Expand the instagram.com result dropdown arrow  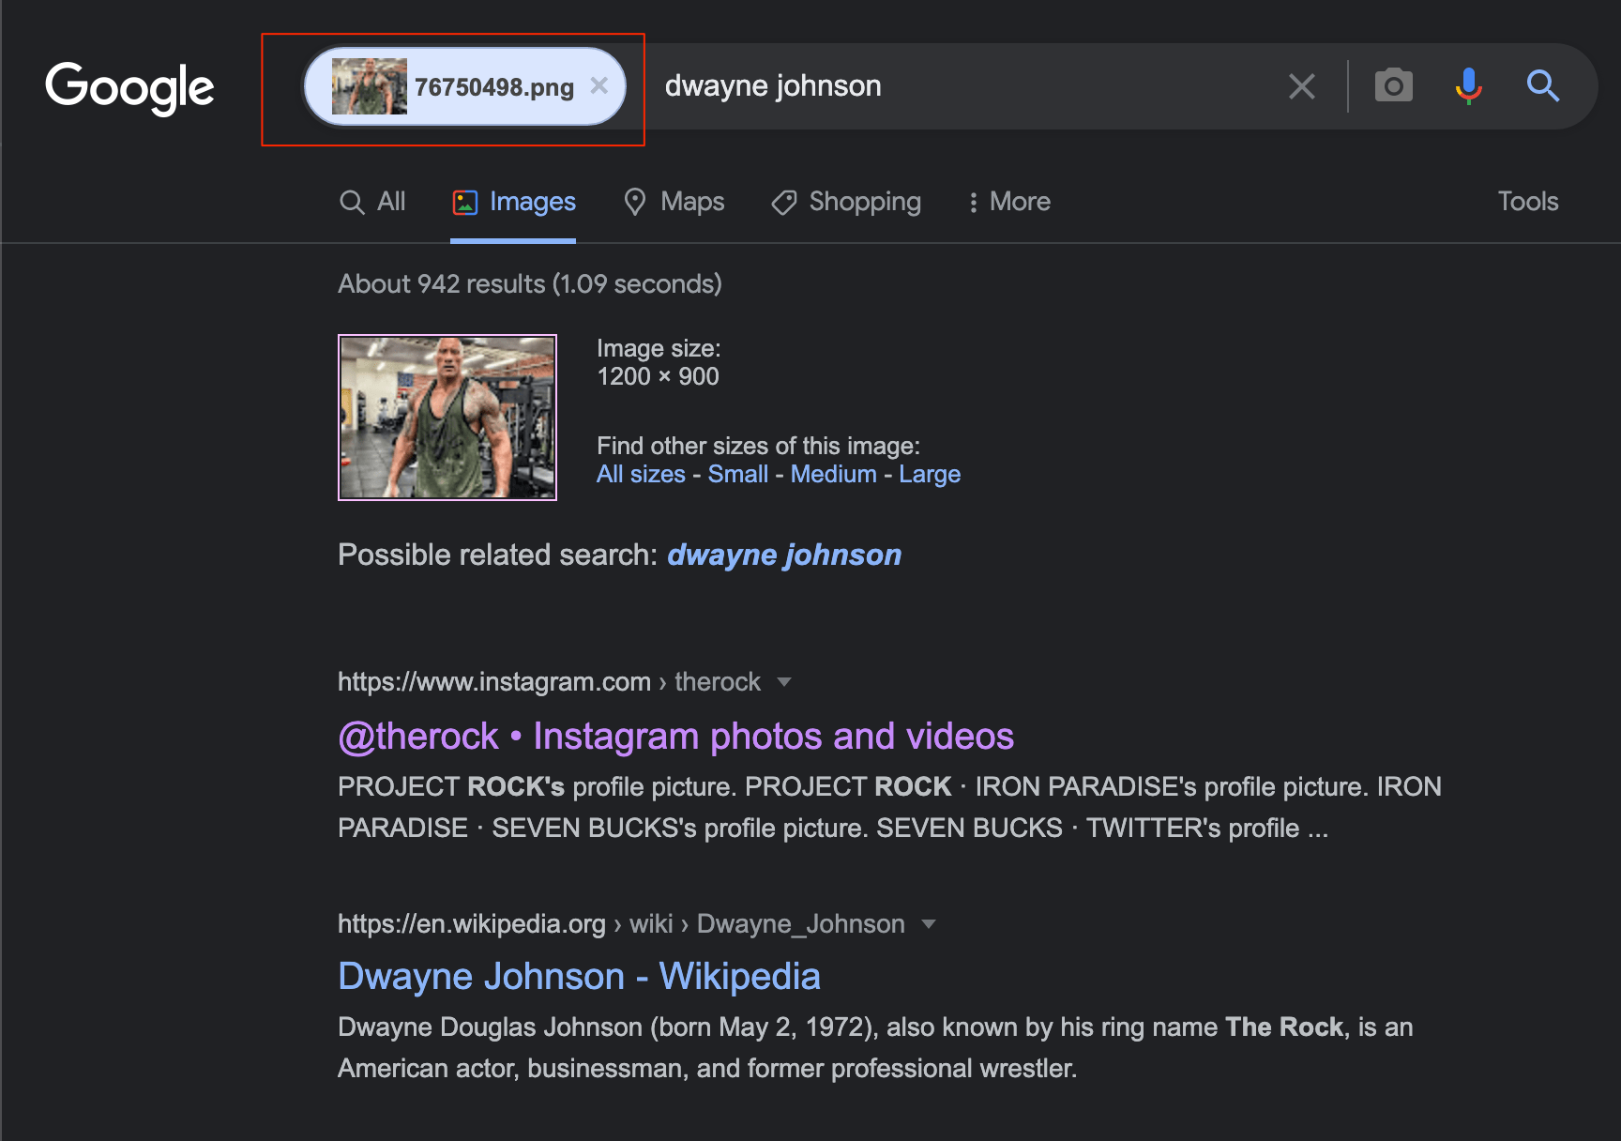[784, 682]
